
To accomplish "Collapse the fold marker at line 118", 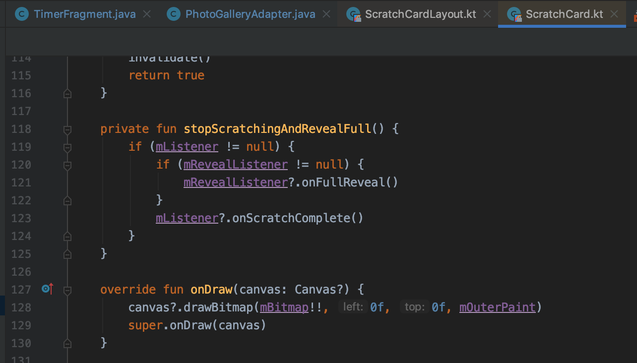I will pyautogui.click(x=67, y=129).
